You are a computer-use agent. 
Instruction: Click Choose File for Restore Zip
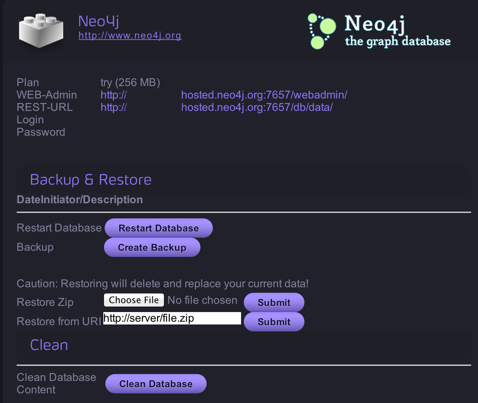[134, 300]
